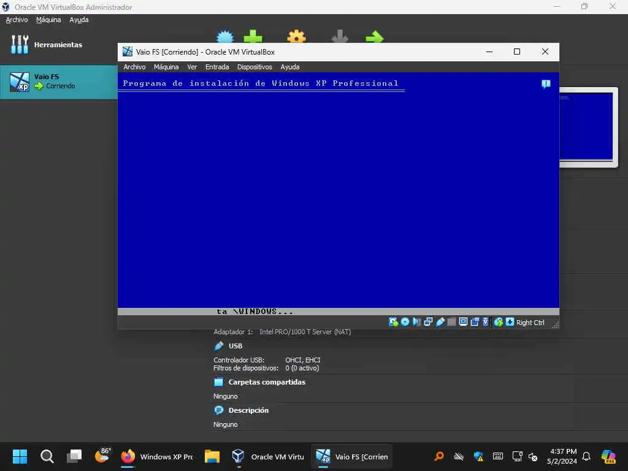Screen dimensions: 628x471
Task: Click the Descripción section header
Action: [248, 410]
